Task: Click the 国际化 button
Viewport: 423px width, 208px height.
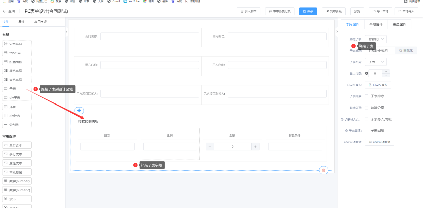Action: tap(406, 51)
